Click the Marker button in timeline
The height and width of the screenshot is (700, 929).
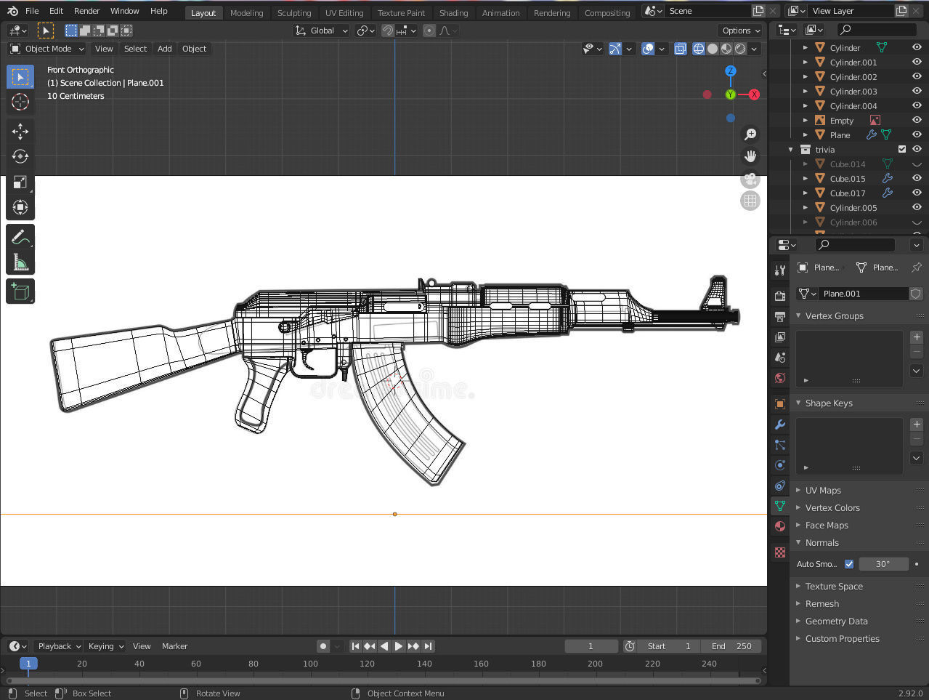[x=174, y=646]
